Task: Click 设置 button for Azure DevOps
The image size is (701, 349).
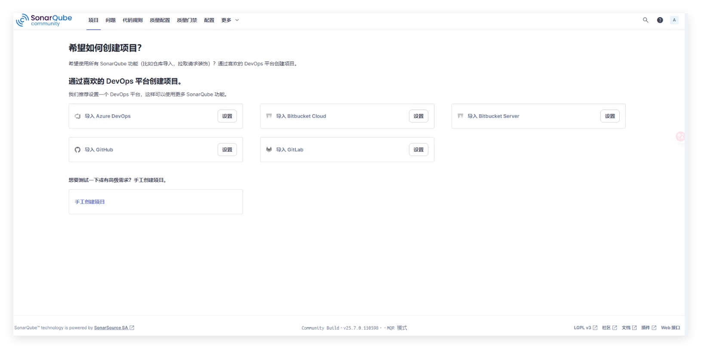Action: tap(227, 116)
